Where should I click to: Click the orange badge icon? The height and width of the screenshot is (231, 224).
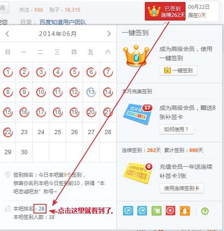coord(185,211)
